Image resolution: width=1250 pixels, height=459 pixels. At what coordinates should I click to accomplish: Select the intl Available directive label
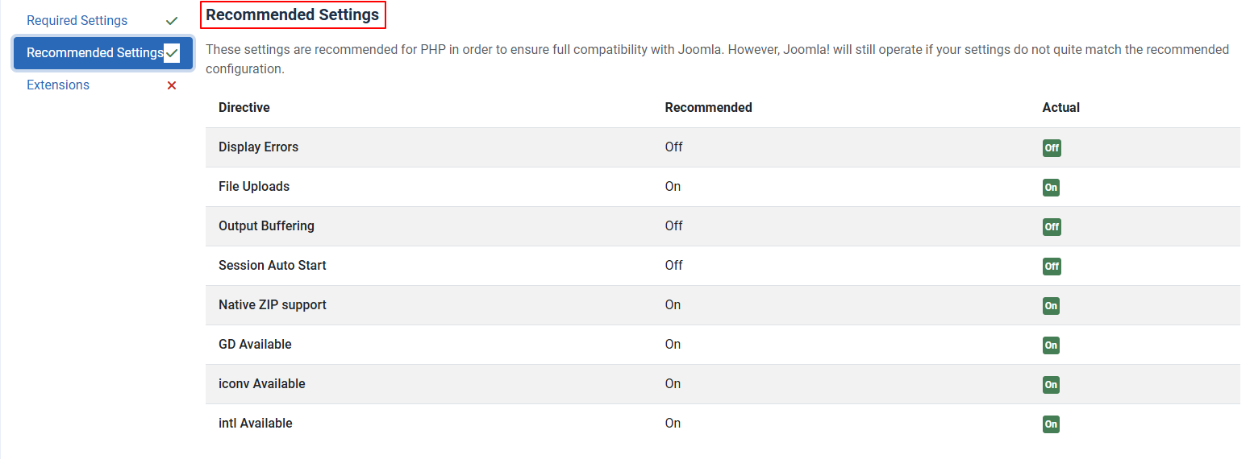pyautogui.click(x=255, y=424)
